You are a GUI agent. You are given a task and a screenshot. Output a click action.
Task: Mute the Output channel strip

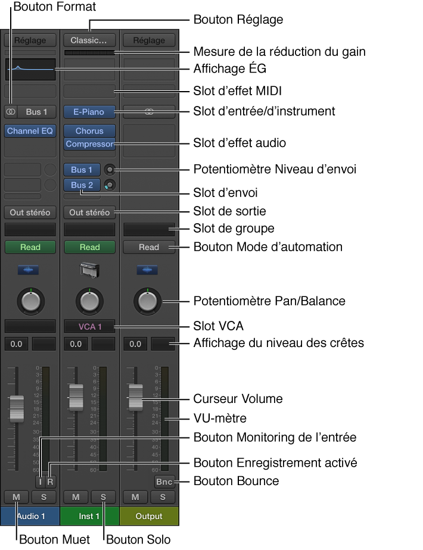pos(135,497)
